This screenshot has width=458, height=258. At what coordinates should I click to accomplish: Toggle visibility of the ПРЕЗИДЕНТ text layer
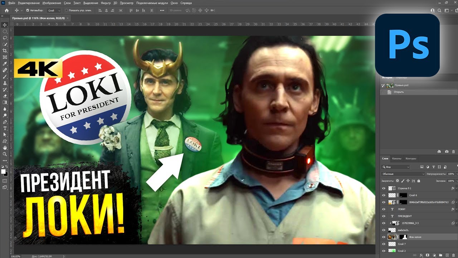pyautogui.click(x=384, y=216)
